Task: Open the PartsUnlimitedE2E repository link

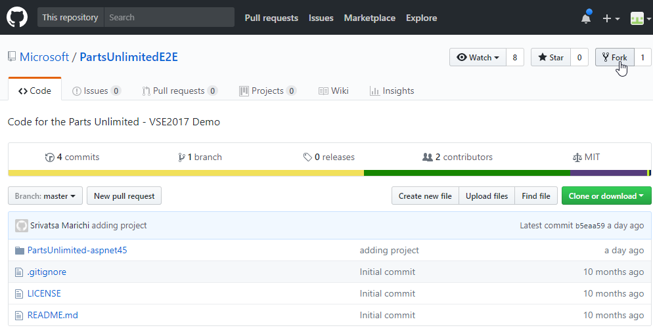Action: point(129,57)
